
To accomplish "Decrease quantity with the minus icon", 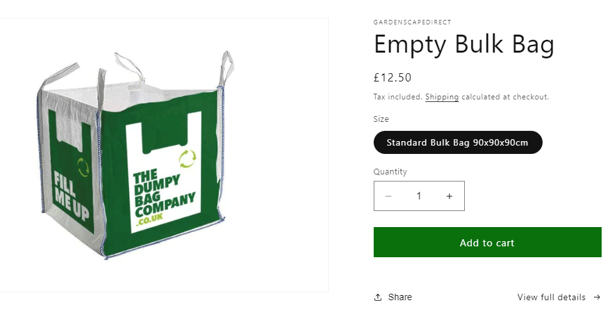I will point(388,196).
